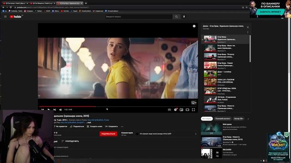Open the RELEASED playlist recommendation

click(x=225, y=153)
